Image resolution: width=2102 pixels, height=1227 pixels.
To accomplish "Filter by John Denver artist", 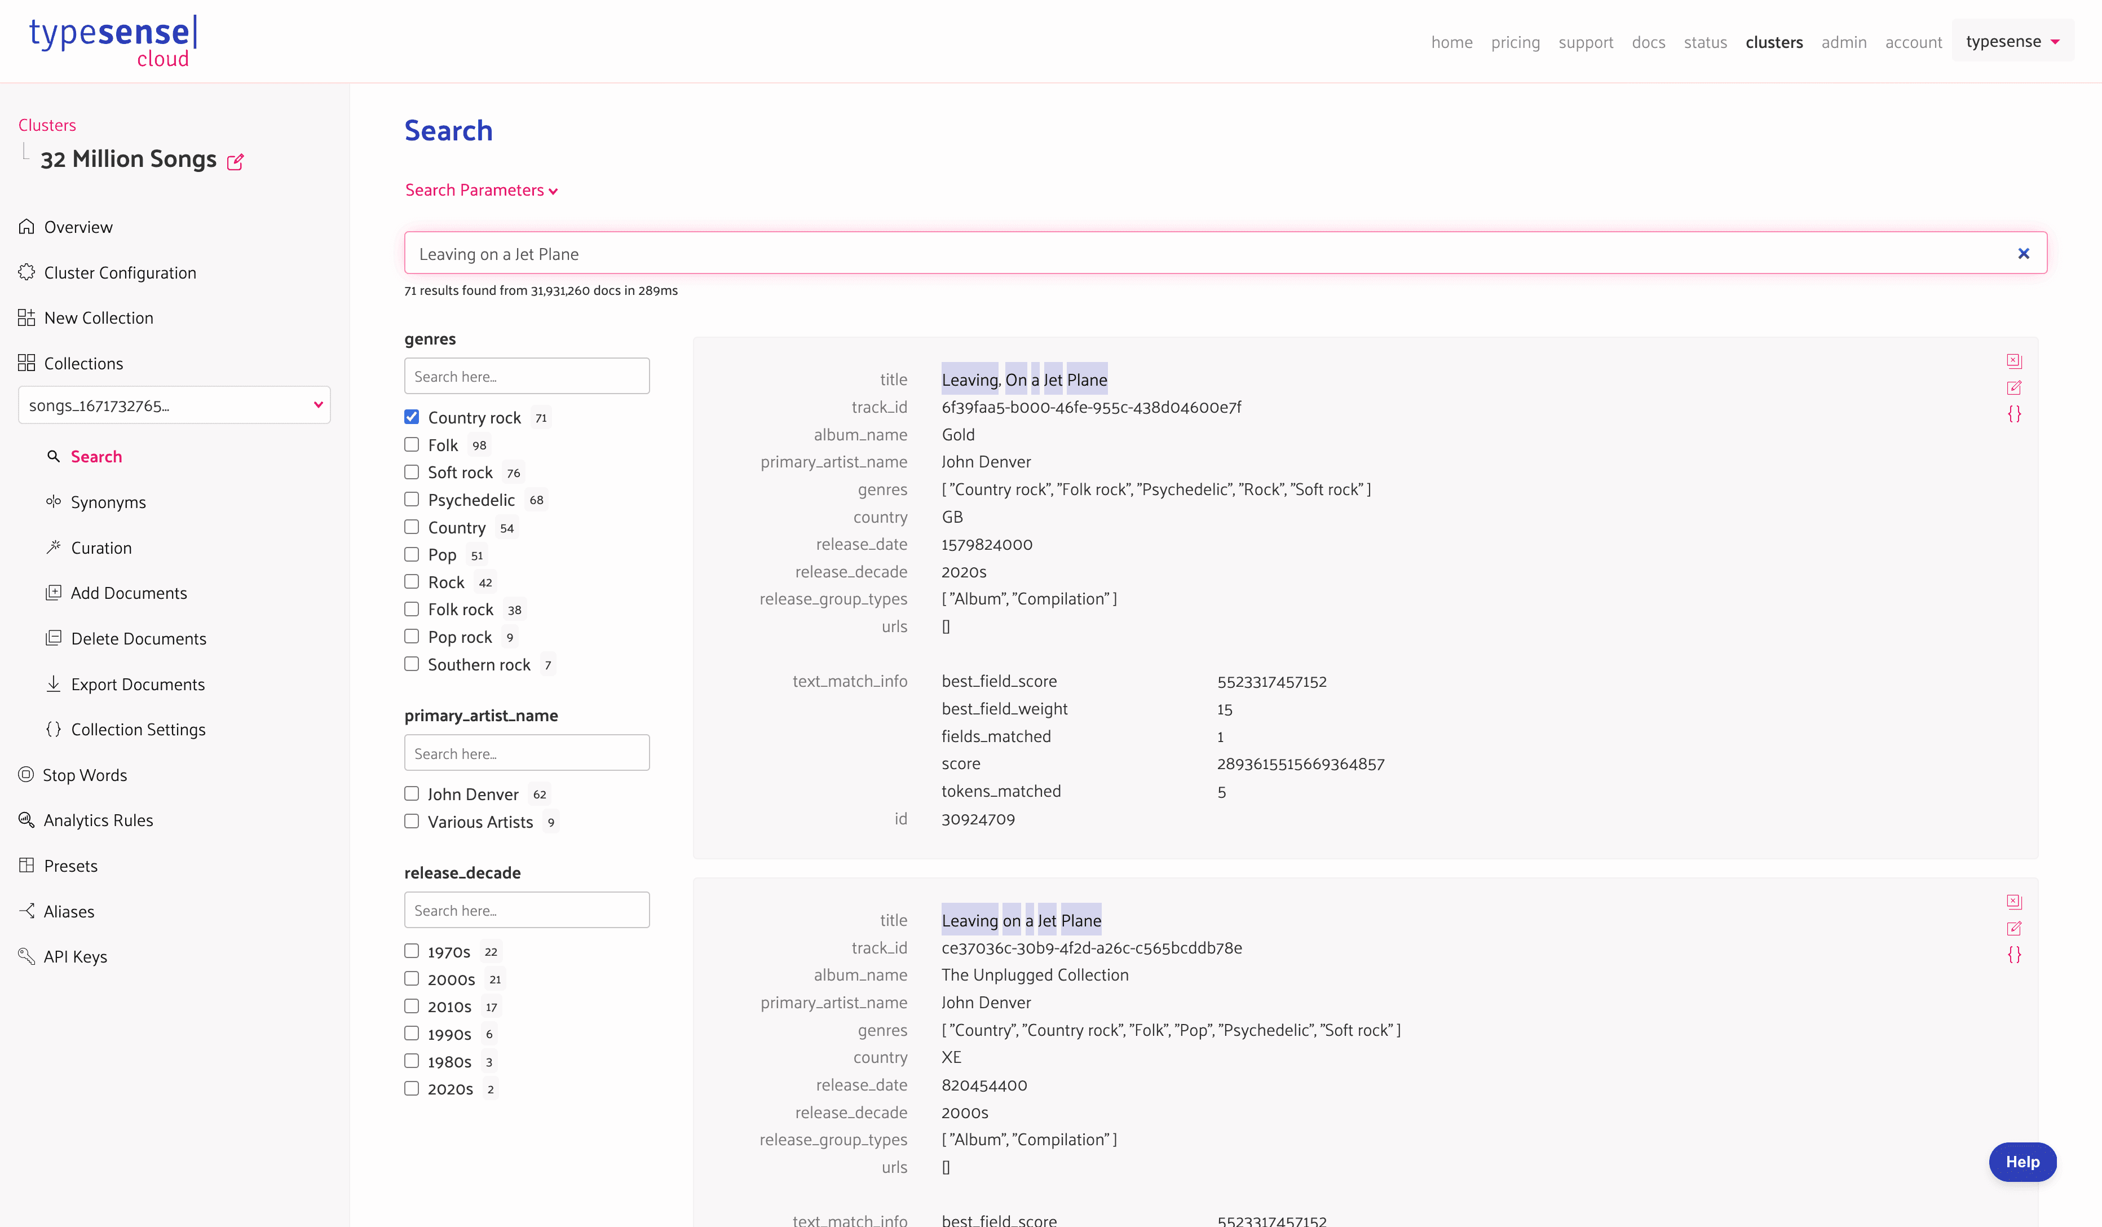I will click(x=411, y=794).
